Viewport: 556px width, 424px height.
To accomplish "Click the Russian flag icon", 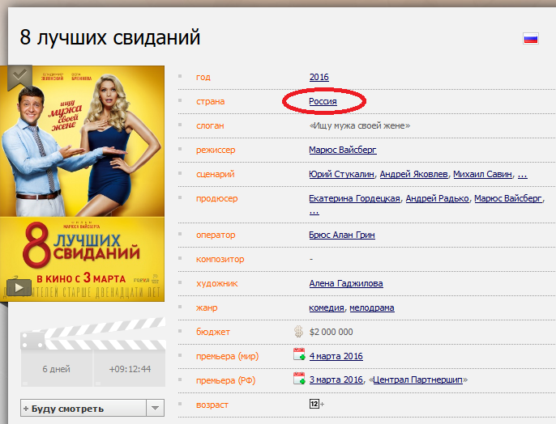I will tap(531, 38).
